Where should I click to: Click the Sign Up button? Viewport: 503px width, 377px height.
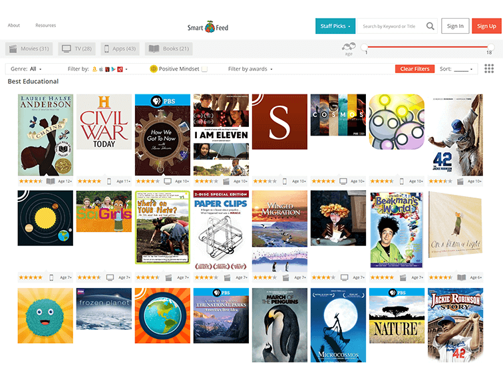tap(486, 26)
